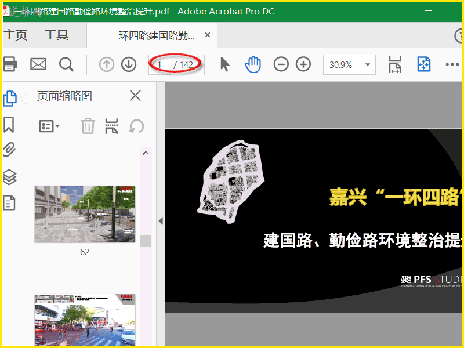Viewport: 464px width, 348px height.
Task: Select the 一环四路建国路勤... document tab
Action: click(152, 35)
